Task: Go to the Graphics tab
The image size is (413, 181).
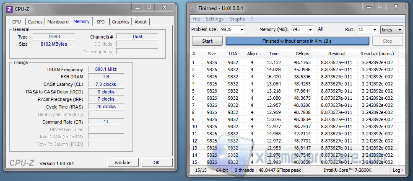Action: (x=120, y=22)
